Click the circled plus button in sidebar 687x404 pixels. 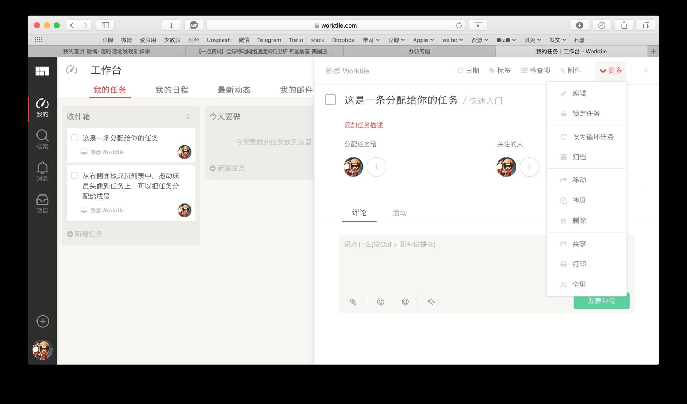43,321
